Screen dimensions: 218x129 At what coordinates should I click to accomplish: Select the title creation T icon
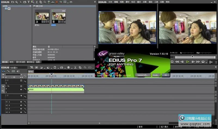28,2
